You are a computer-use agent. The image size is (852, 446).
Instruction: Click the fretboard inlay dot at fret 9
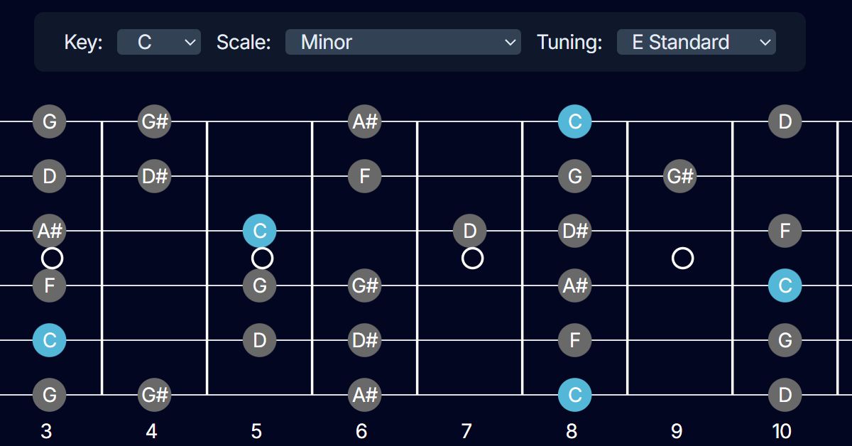682,259
